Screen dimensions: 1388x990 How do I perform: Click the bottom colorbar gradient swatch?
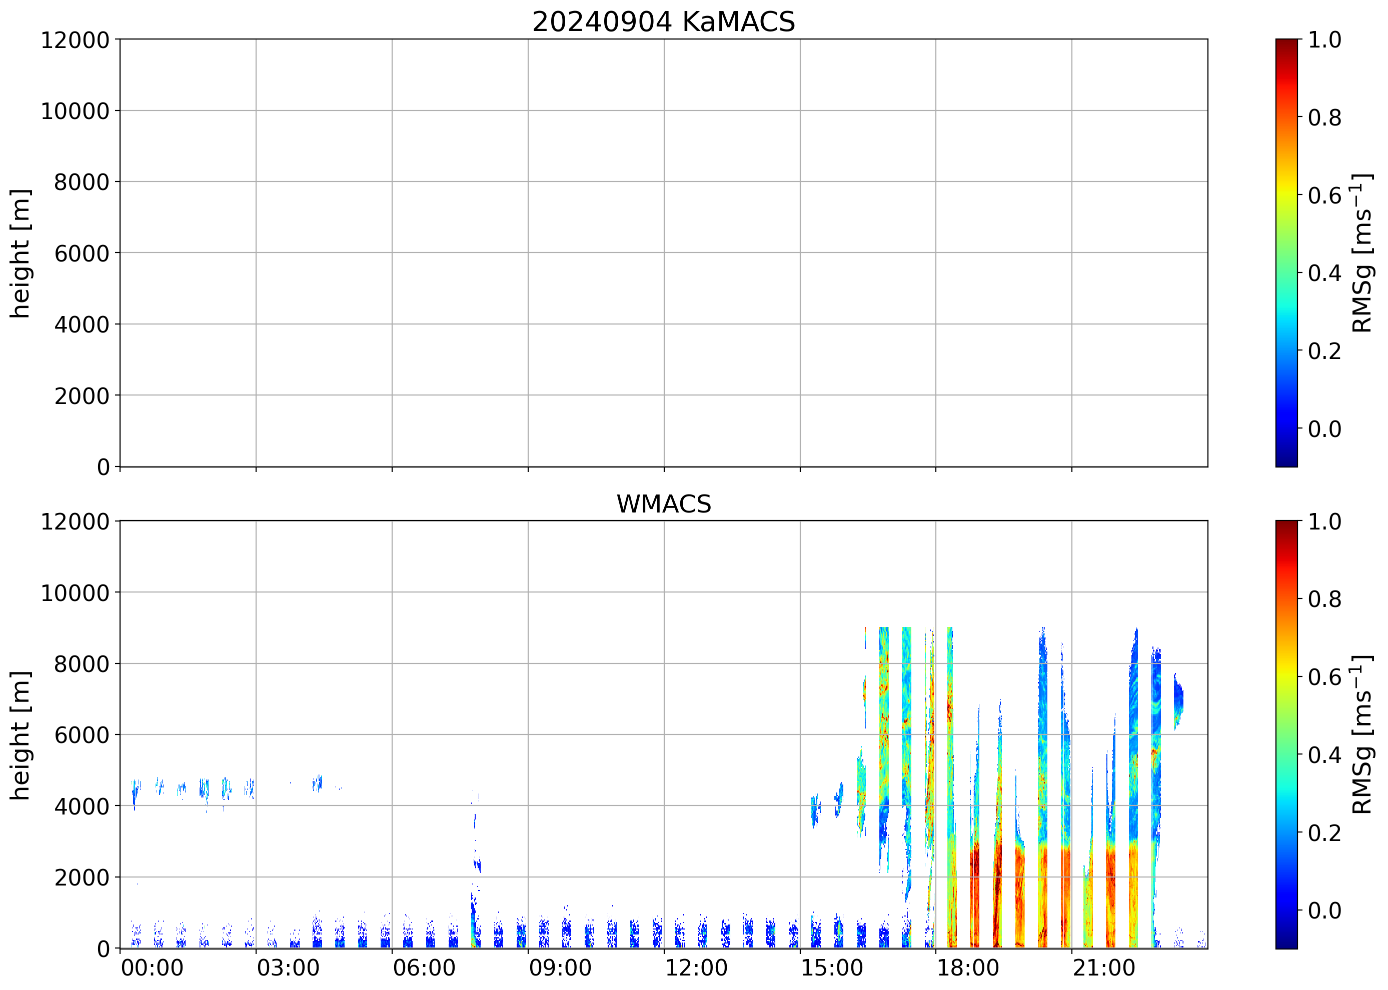click(1286, 734)
